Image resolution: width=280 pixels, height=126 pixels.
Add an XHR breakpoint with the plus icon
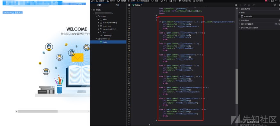[279, 21]
